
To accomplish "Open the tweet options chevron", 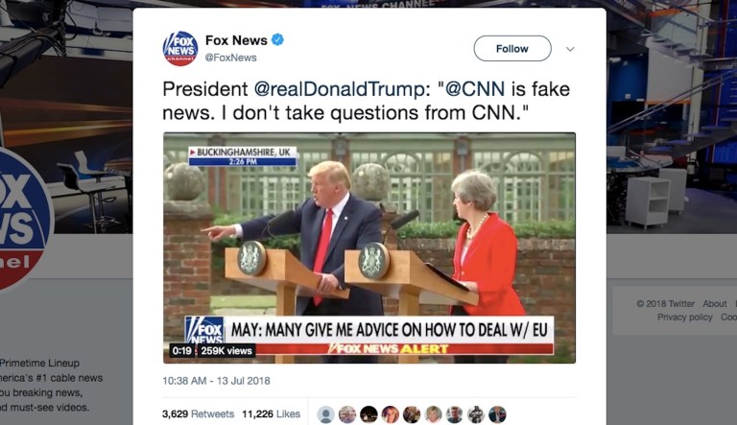I will coord(570,49).
